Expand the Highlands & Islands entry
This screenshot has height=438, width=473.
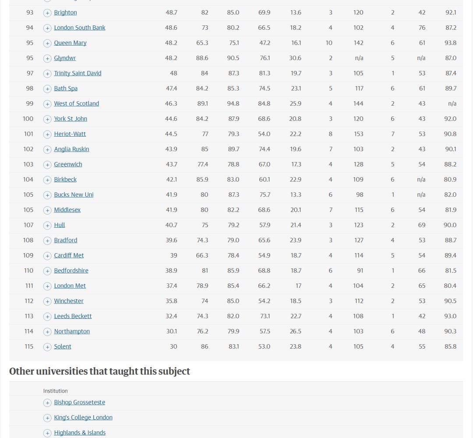[47, 433]
